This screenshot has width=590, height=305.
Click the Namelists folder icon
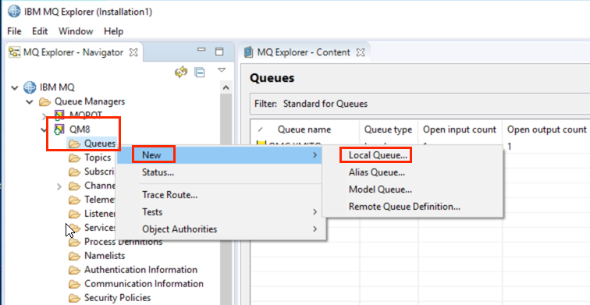(x=75, y=256)
